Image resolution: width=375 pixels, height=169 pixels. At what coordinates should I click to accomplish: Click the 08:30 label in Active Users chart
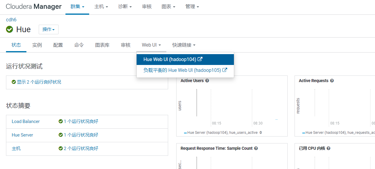[258, 123]
